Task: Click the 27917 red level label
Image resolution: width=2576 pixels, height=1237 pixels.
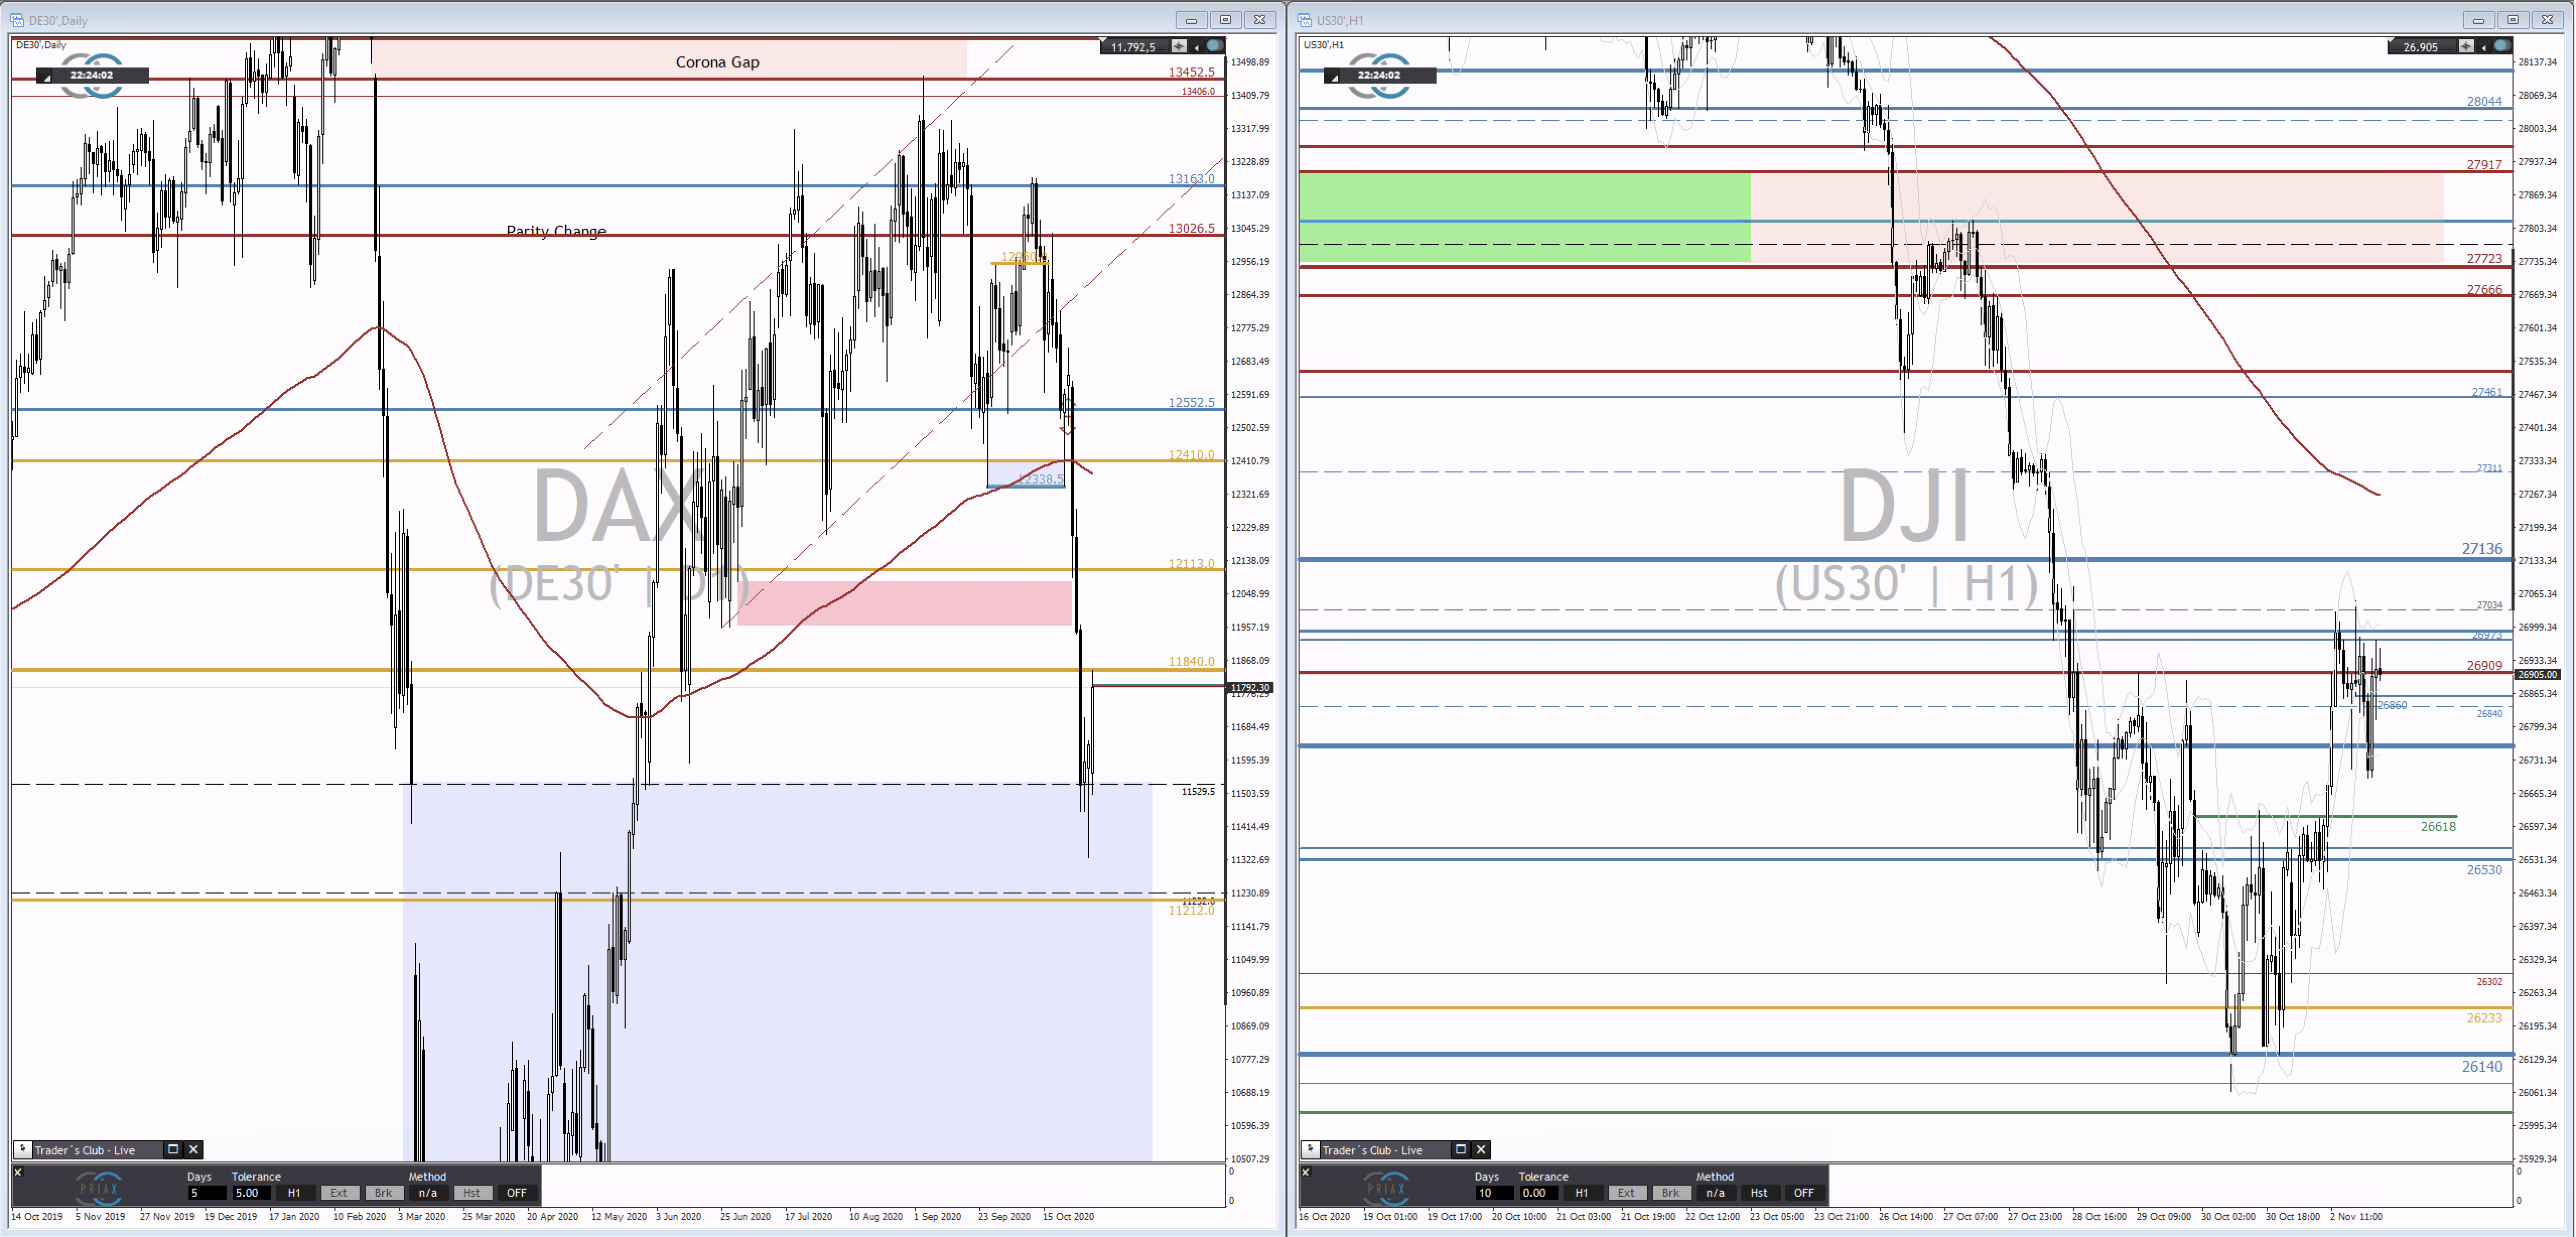Action: (x=2484, y=165)
